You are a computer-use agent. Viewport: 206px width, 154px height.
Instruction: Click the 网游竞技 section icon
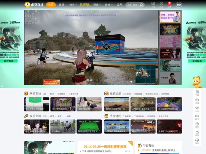pos(26,94)
